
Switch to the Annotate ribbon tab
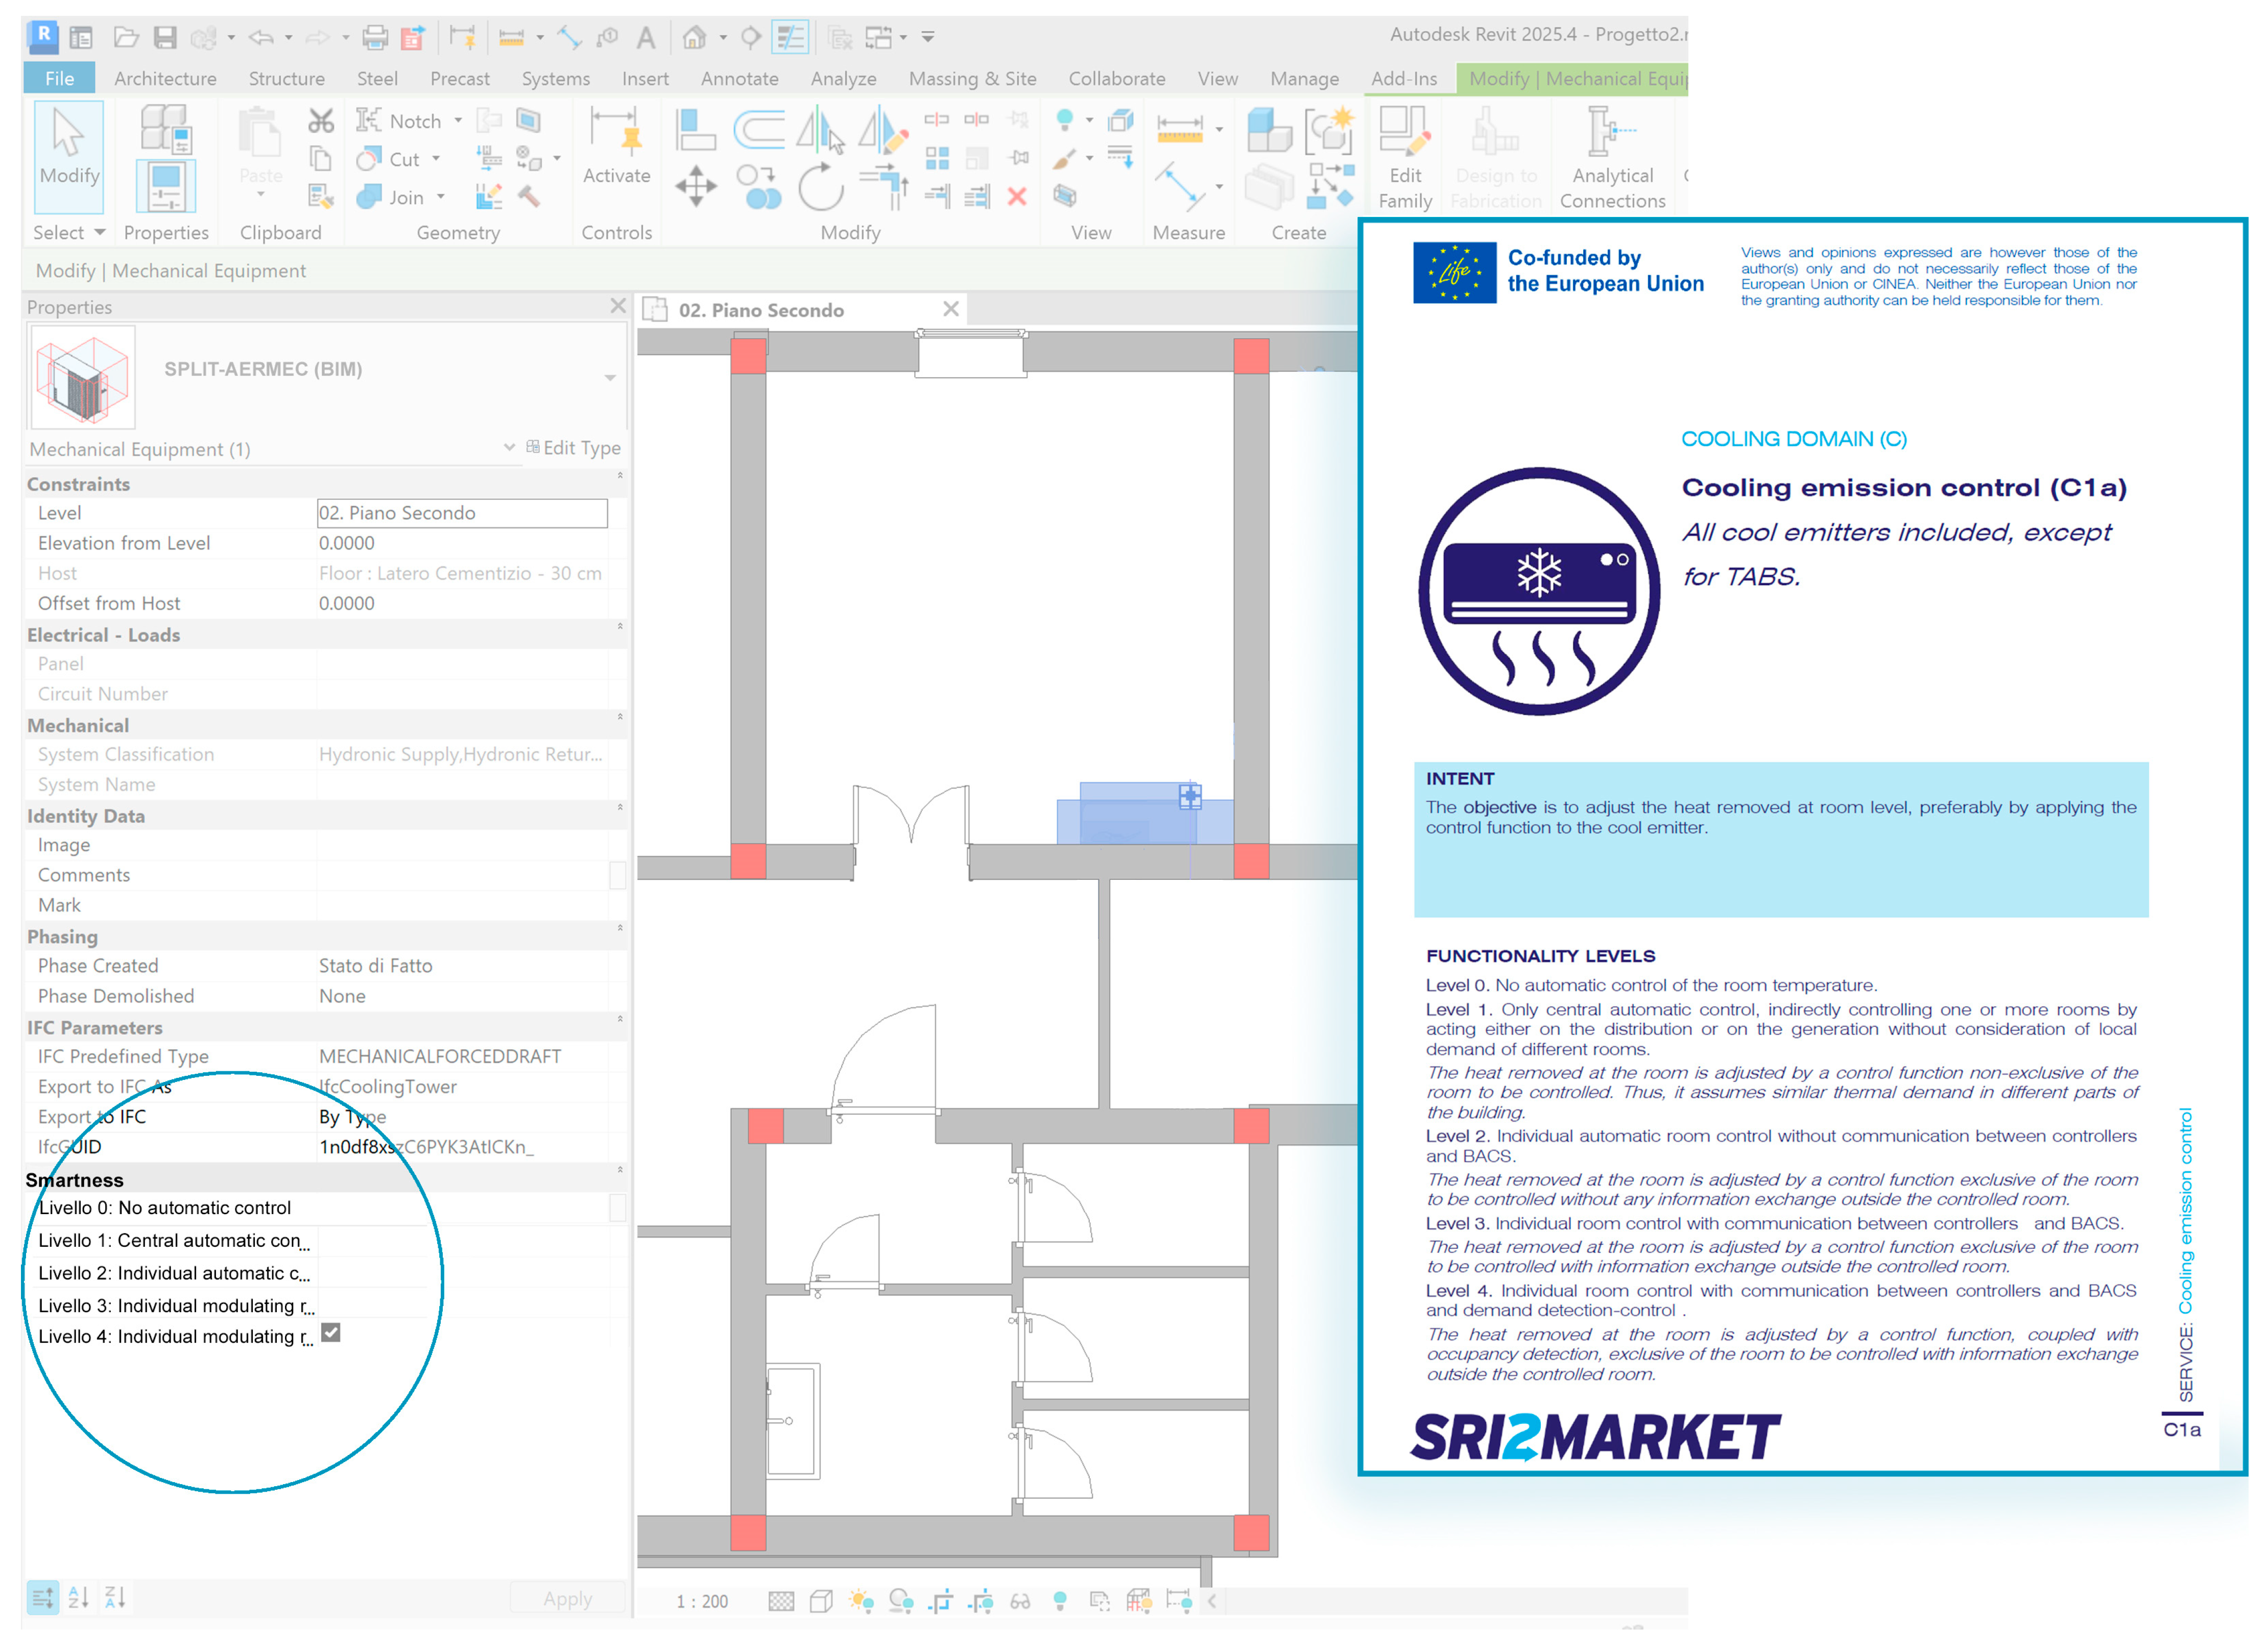(738, 79)
